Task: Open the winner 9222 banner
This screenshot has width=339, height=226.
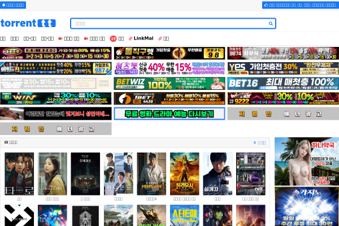Action: click(x=283, y=99)
